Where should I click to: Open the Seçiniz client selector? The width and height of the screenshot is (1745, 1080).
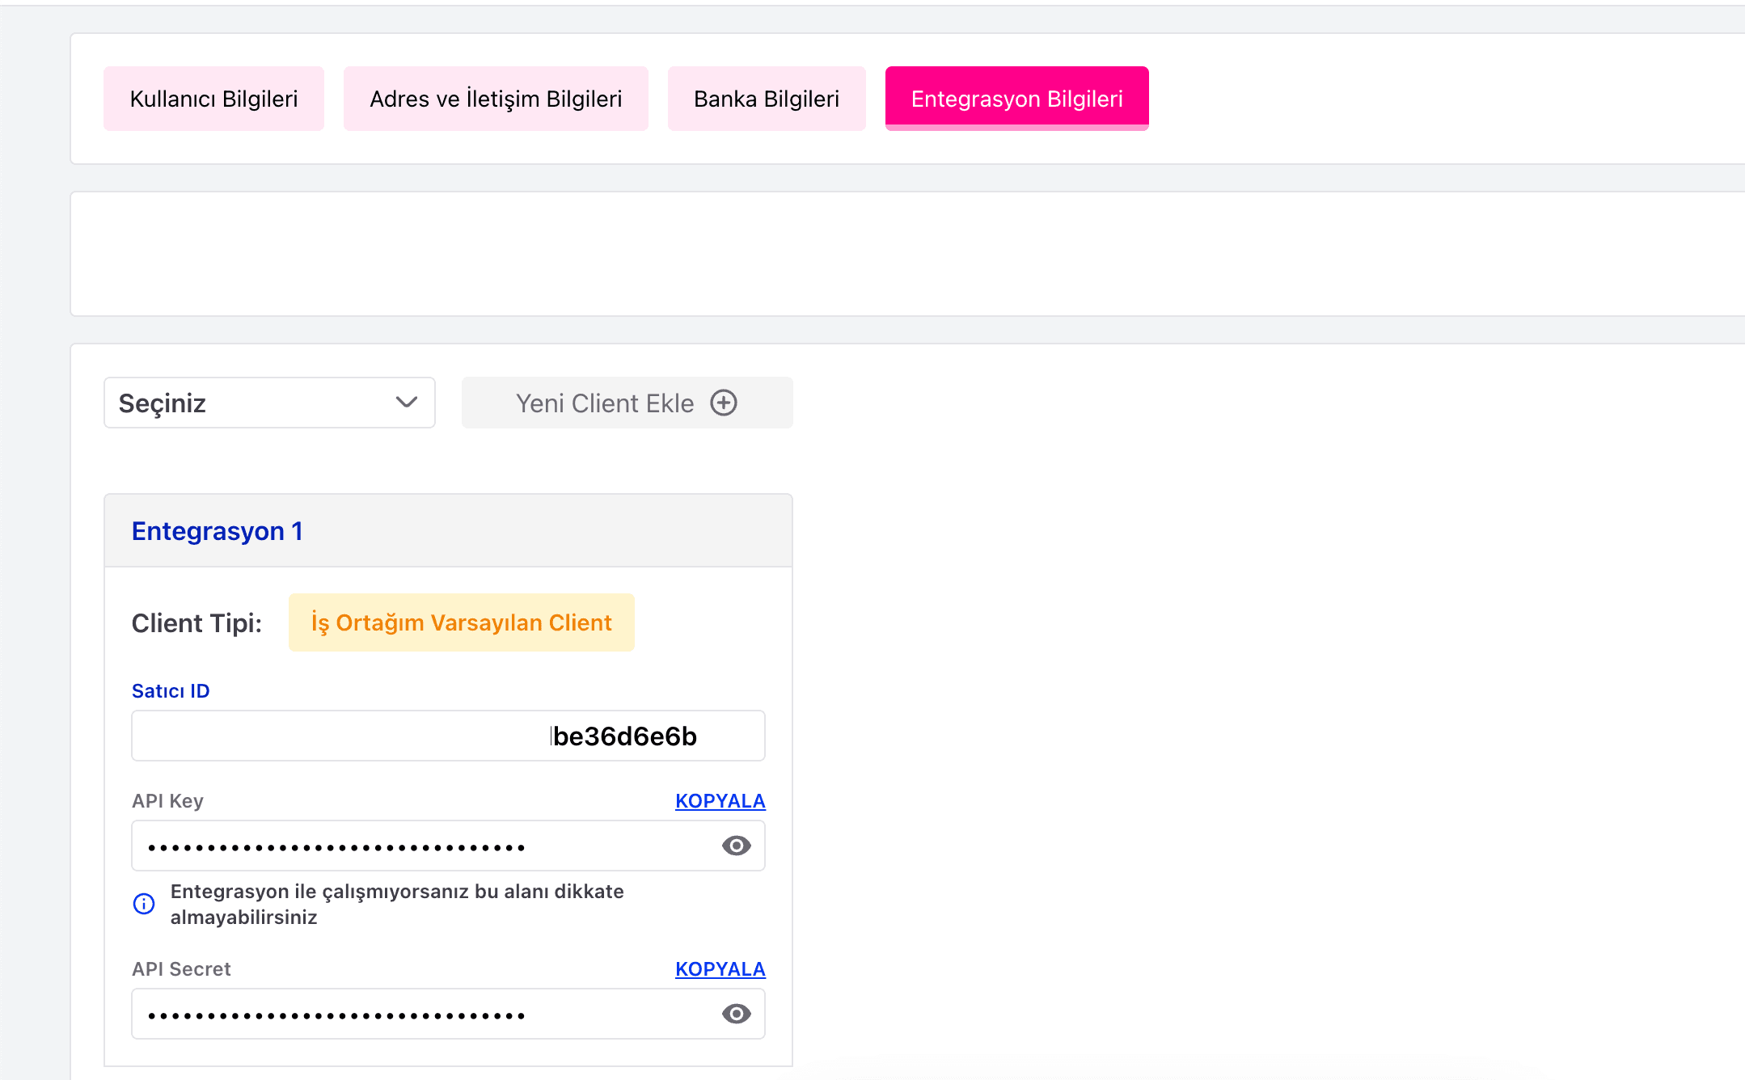pyautogui.click(x=269, y=403)
